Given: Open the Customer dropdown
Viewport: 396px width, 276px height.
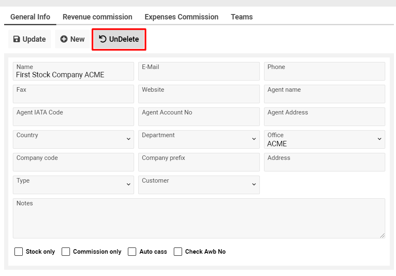Looking at the screenshot, I should (199, 185).
